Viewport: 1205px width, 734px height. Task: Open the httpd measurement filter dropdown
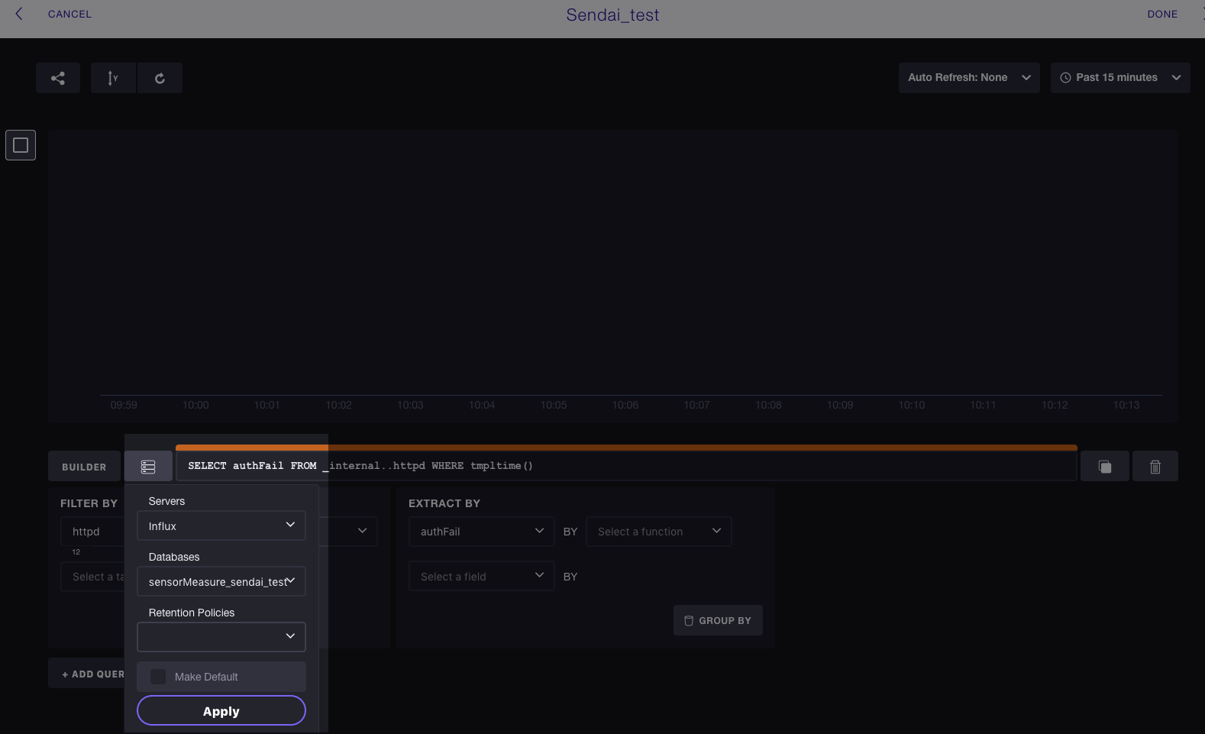(92, 532)
